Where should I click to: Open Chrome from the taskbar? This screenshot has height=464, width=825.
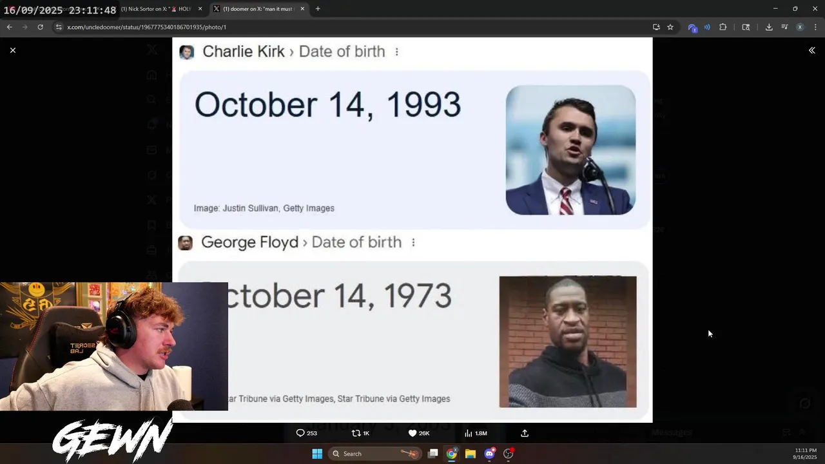click(452, 454)
